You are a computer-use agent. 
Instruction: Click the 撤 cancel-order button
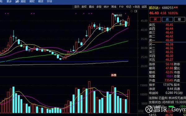pos(179,19)
